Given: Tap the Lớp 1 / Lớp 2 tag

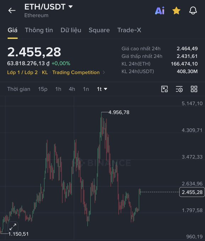Looking at the screenshot, I should (x=22, y=72).
